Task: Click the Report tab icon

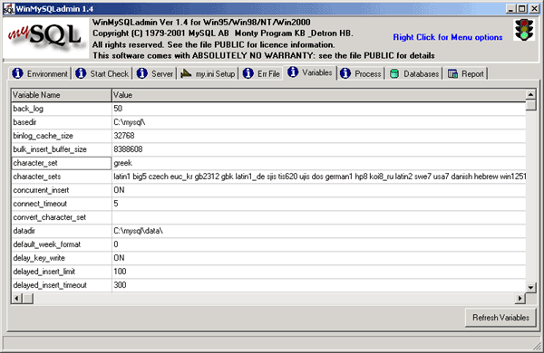Action: (452, 73)
